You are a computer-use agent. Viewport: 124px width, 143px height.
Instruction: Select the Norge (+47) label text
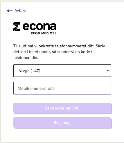pyautogui.click(x=29, y=71)
